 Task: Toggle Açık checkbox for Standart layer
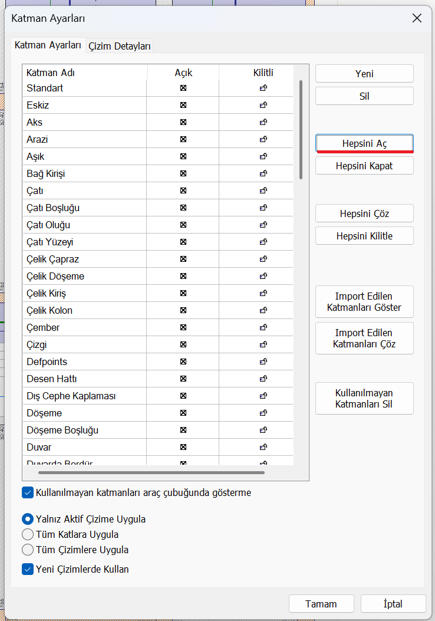point(183,88)
